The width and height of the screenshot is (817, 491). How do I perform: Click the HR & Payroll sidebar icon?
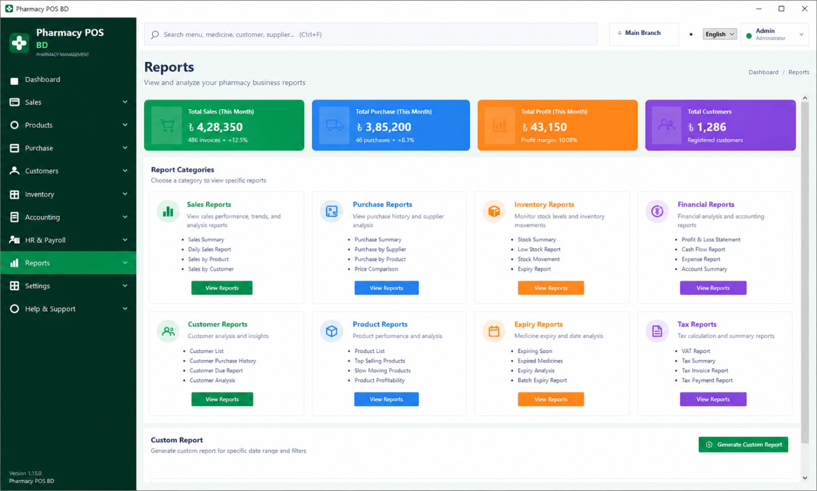(15, 240)
